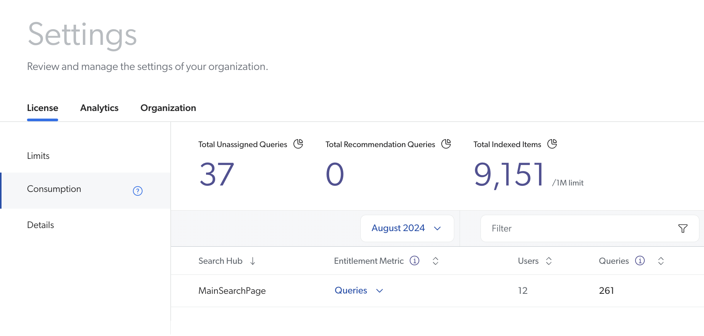Click the Queries value 261
704x336 pixels.
click(x=606, y=291)
